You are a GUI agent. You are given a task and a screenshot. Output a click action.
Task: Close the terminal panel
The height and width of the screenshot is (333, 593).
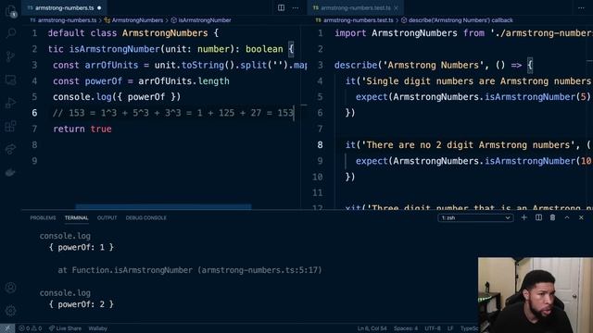tap(581, 217)
